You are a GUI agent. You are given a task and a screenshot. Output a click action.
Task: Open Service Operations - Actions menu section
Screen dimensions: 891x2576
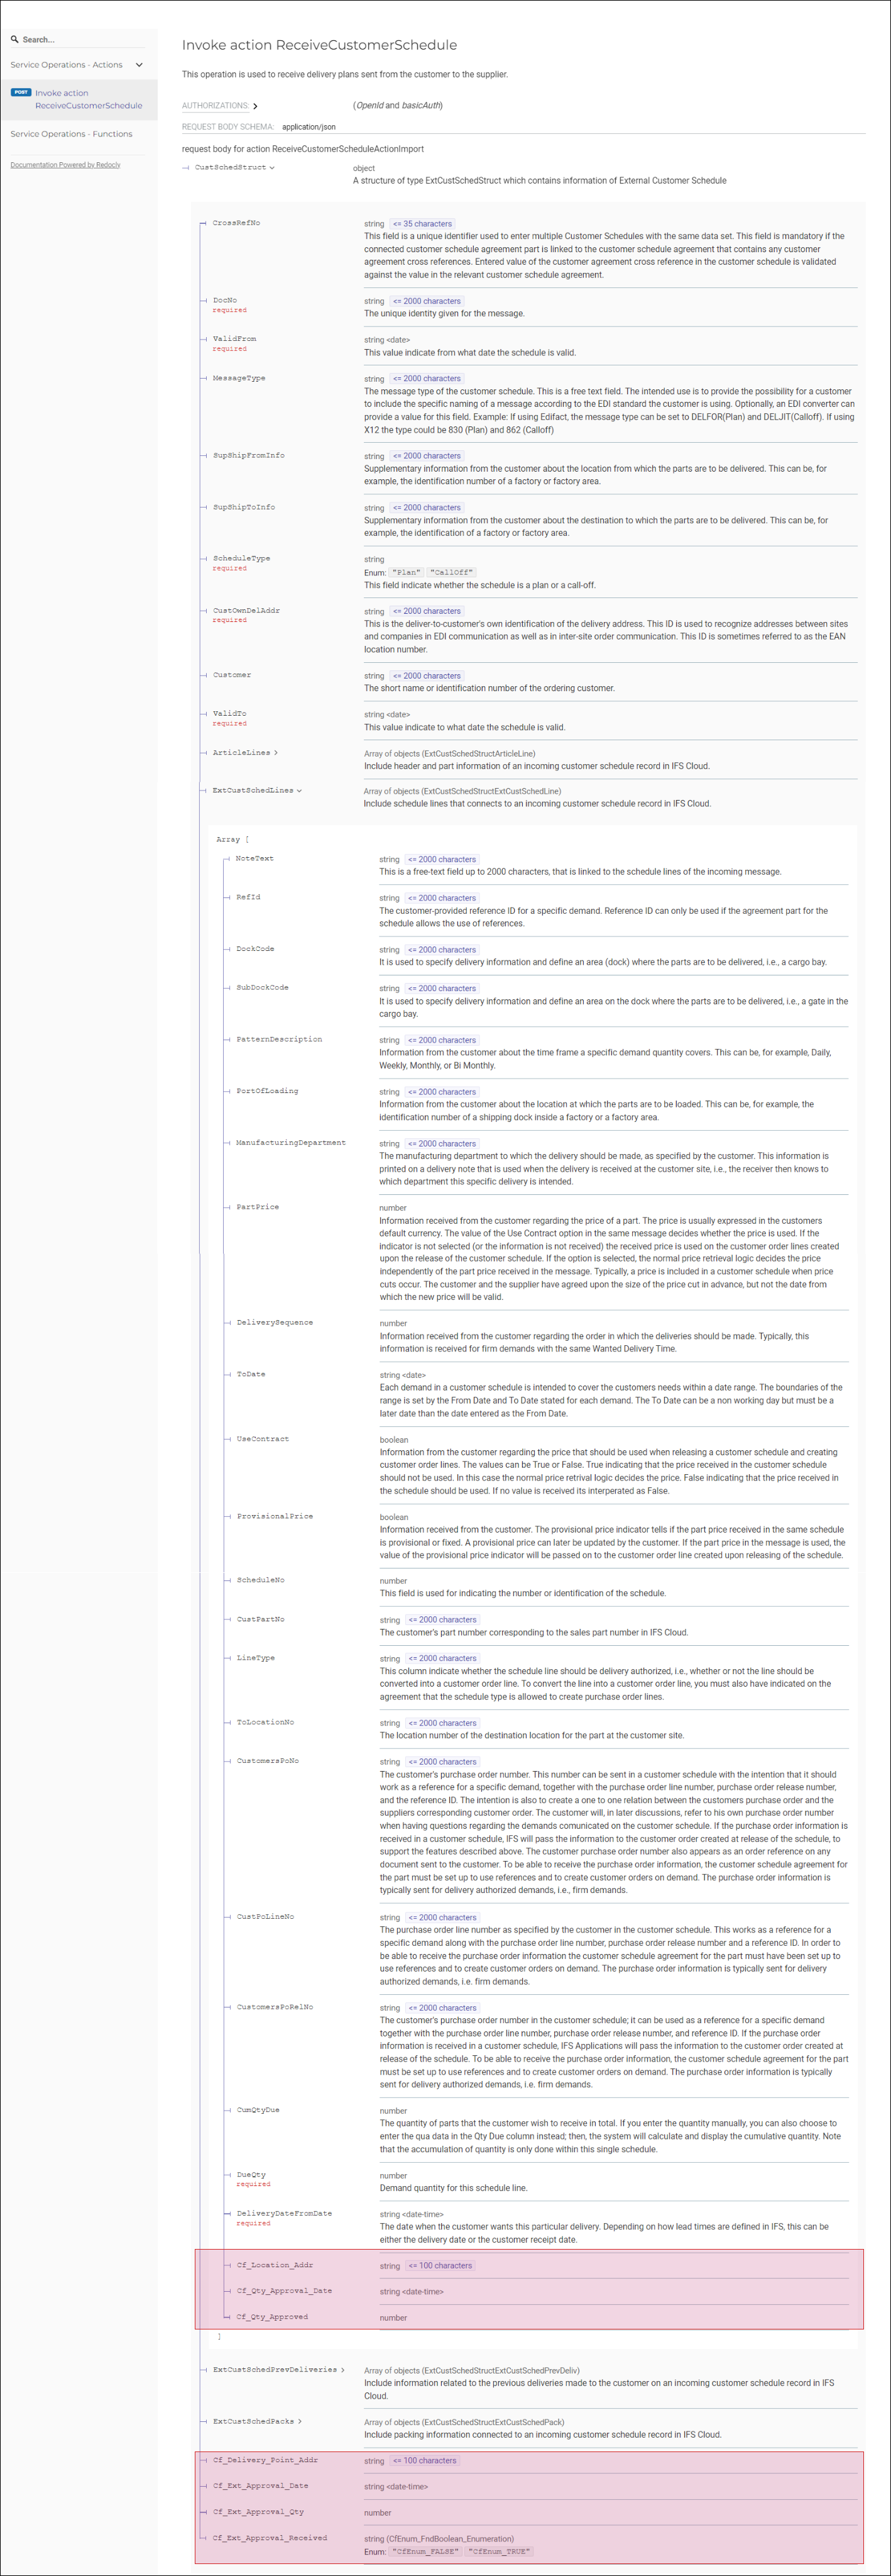(x=66, y=65)
